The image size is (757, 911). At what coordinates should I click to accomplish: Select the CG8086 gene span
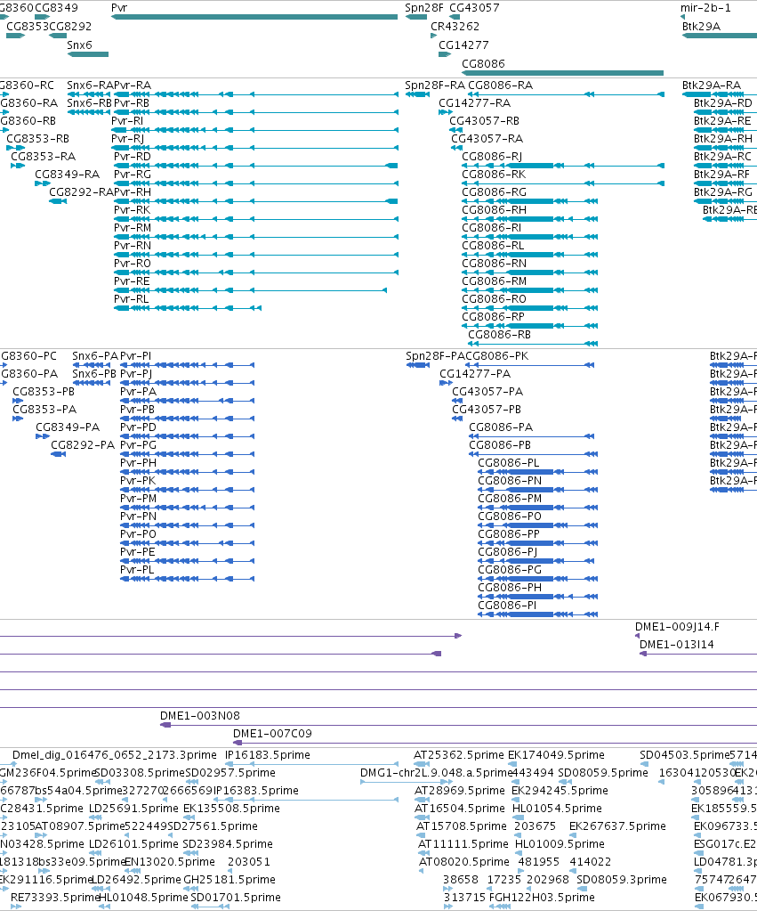pyautogui.click(x=562, y=73)
